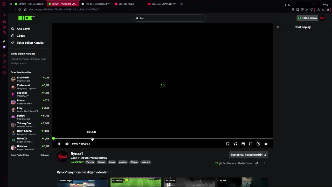Open Rhupsi channel
Viewport: 332px width, 187px height.
pos(30,102)
